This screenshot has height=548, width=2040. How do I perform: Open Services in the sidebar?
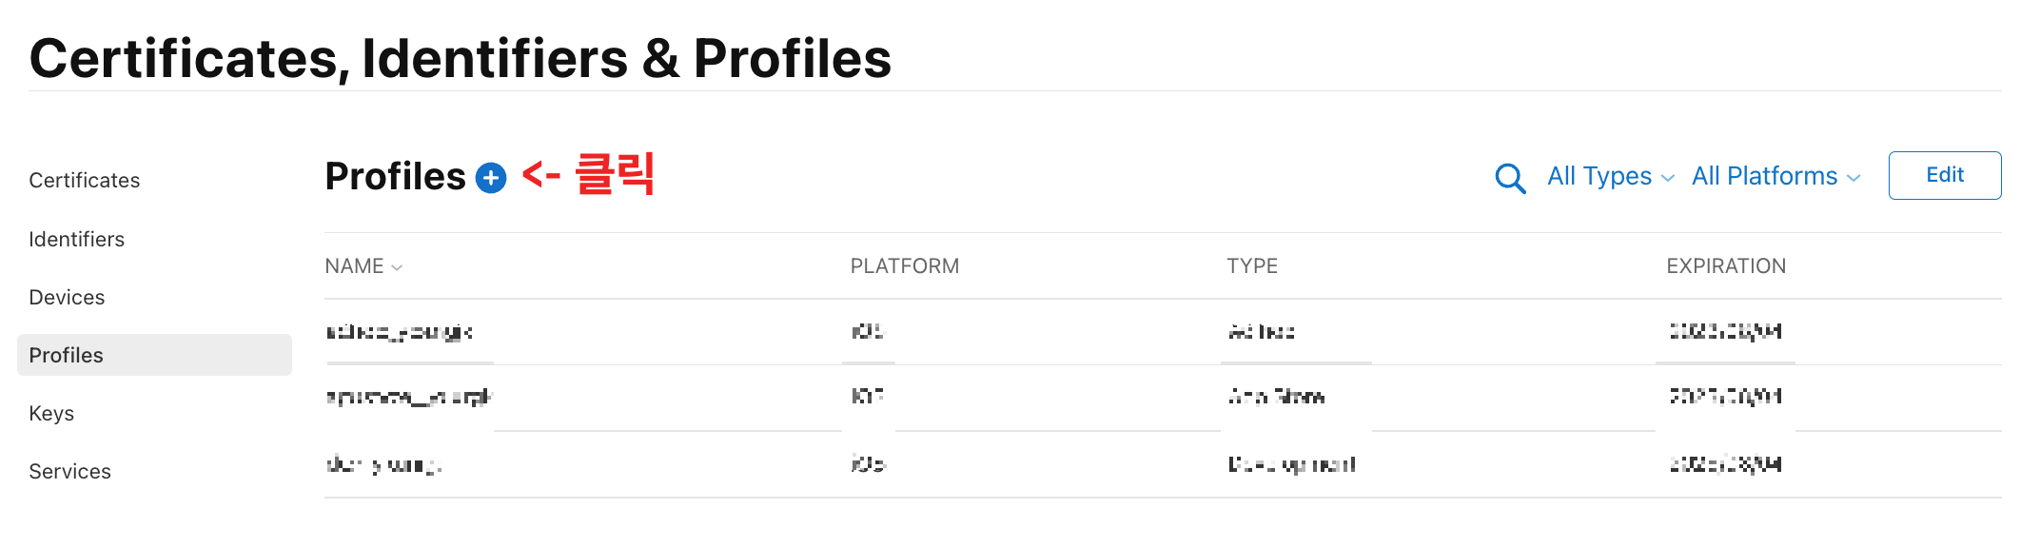click(x=69, y=471)
